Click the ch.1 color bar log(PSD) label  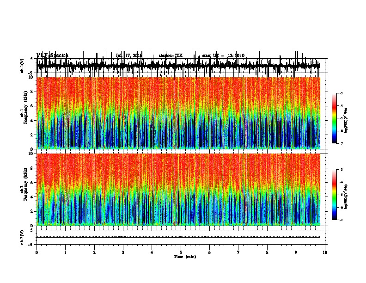pyautogui.click(x=346, y=121)
